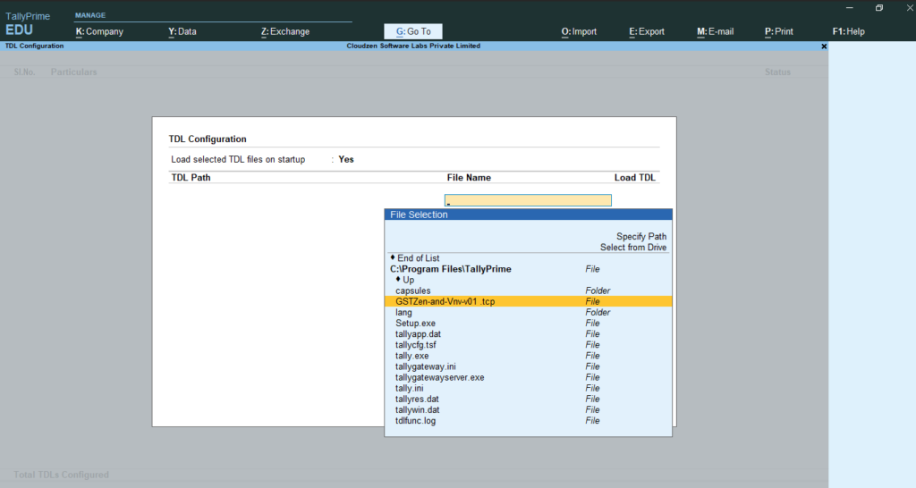Select tally.exe file

tap(528, 356)
